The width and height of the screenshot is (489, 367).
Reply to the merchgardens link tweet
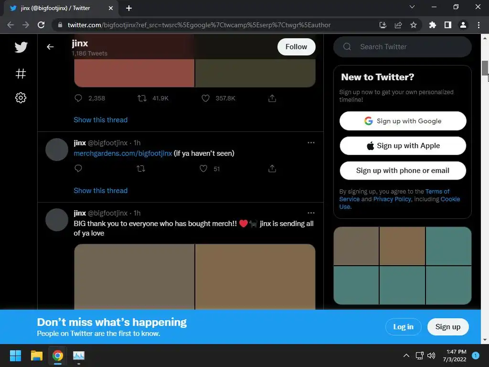pos(78,169)
